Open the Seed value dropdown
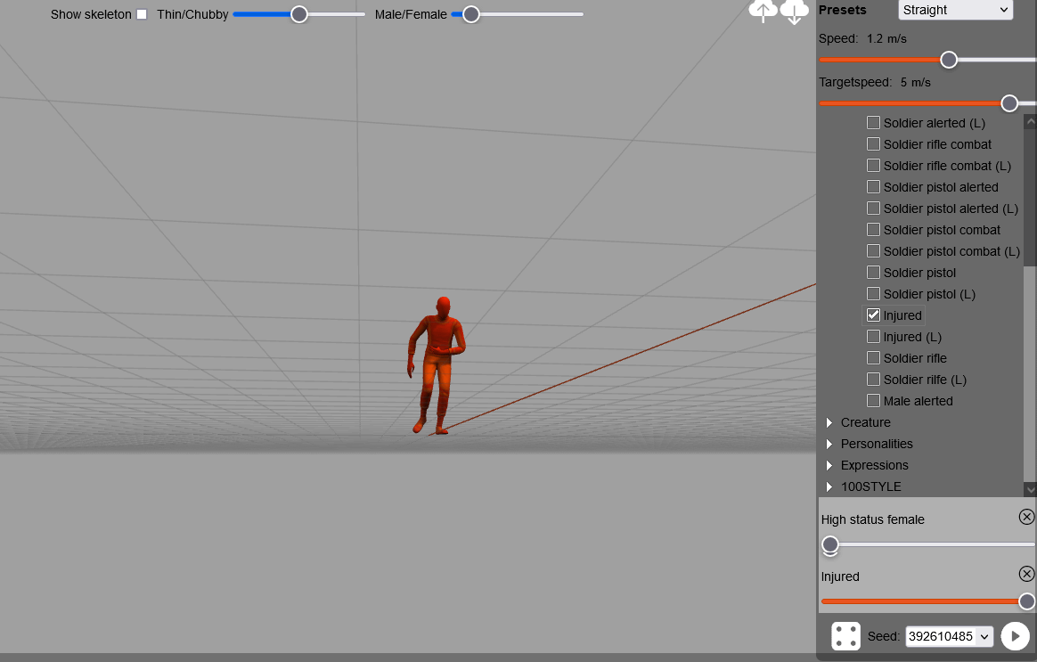 pyautogui.click(x=984, y=636)
